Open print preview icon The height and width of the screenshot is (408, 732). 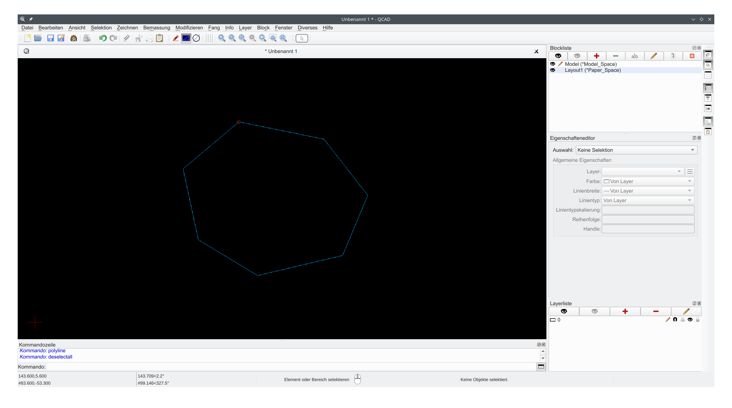click(87, 38)
